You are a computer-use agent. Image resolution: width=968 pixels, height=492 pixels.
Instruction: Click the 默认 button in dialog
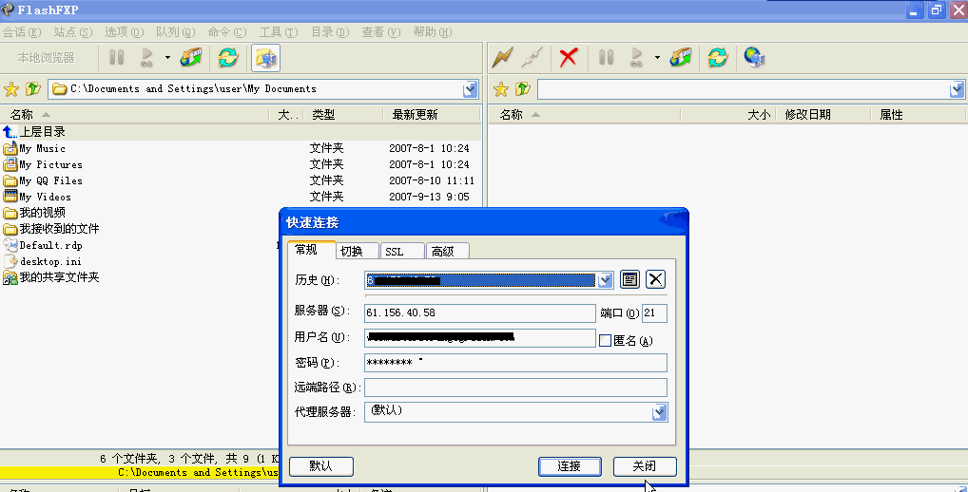(x=321, y=466)
